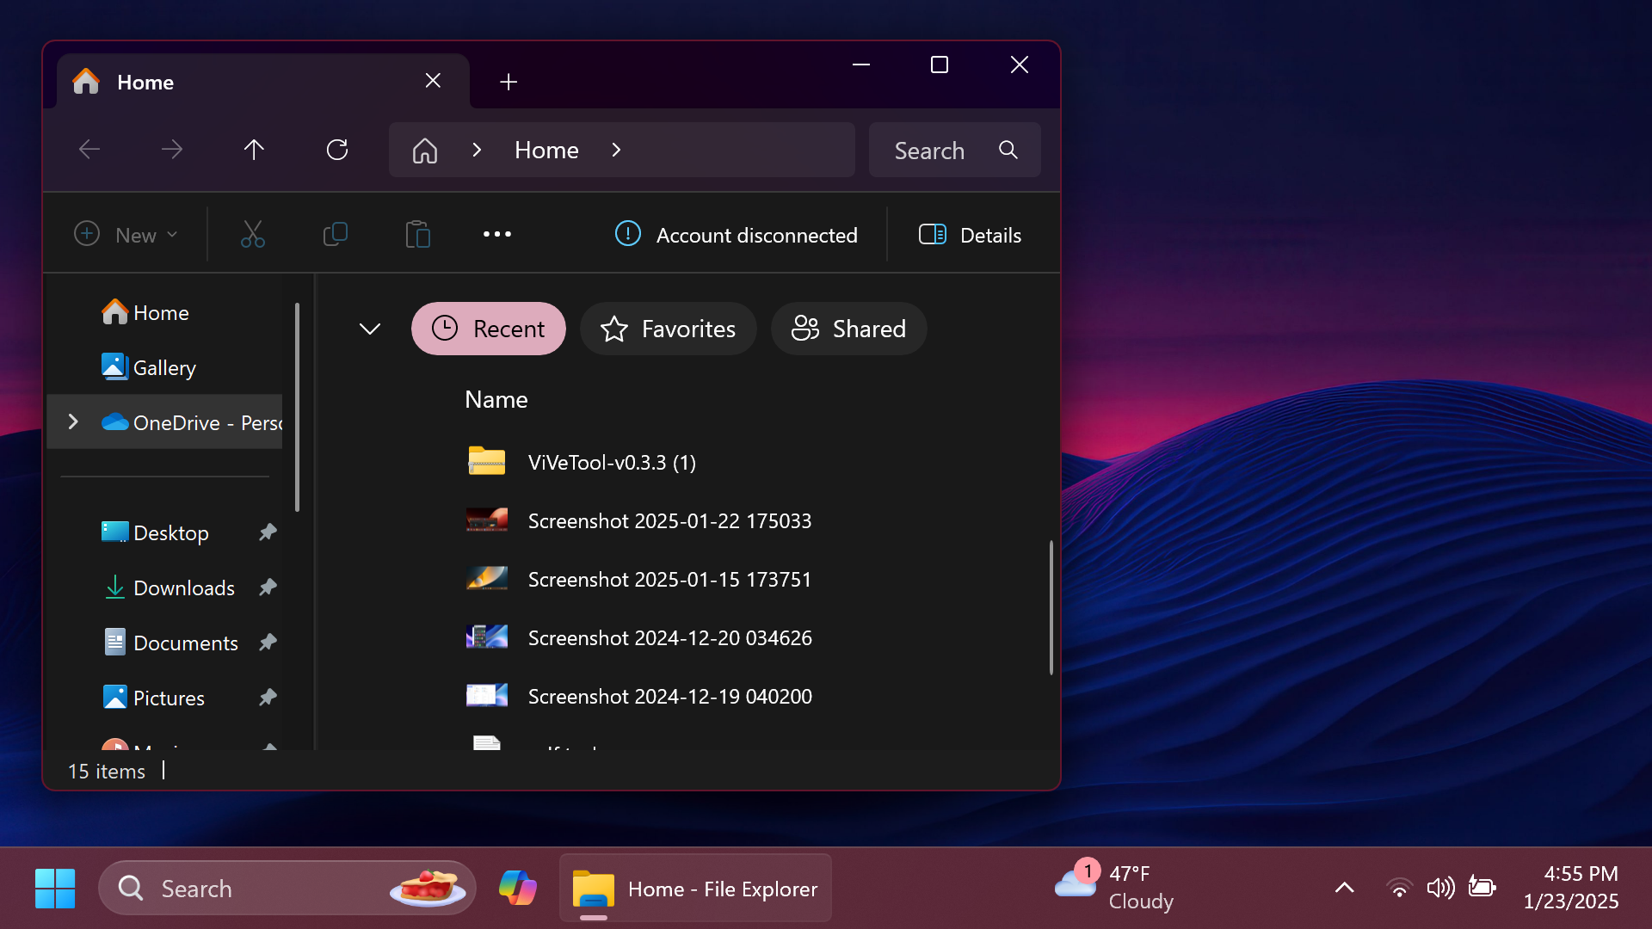Collapse the Recent files section chevron
The image size is (1652, 929).
pos(370,329)
